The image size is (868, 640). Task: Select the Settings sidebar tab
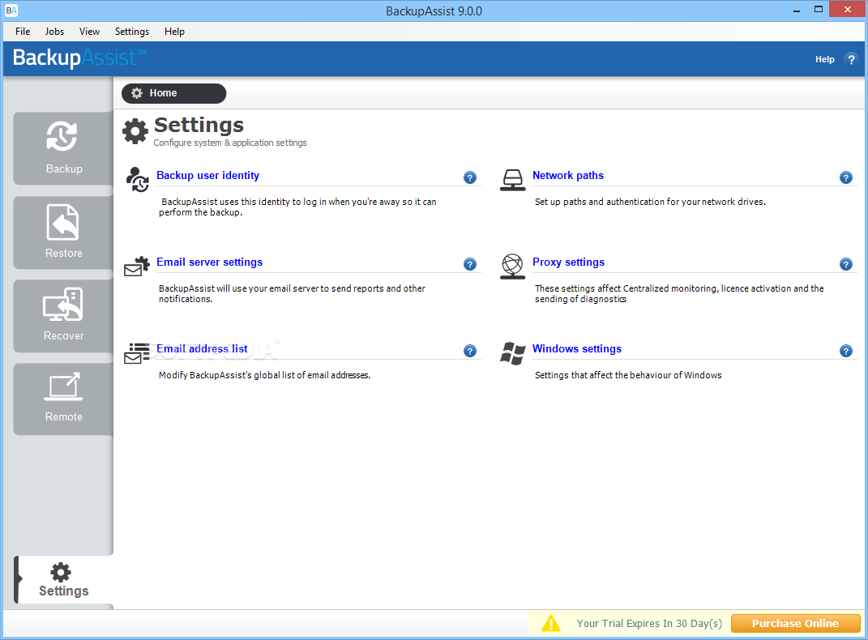tap(64, 580)
